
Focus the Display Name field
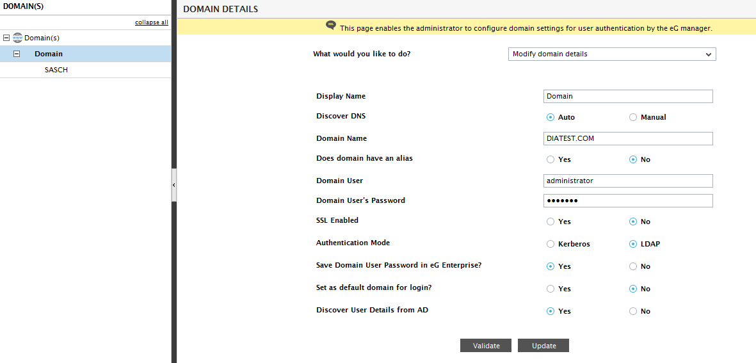tap(628, 97)
